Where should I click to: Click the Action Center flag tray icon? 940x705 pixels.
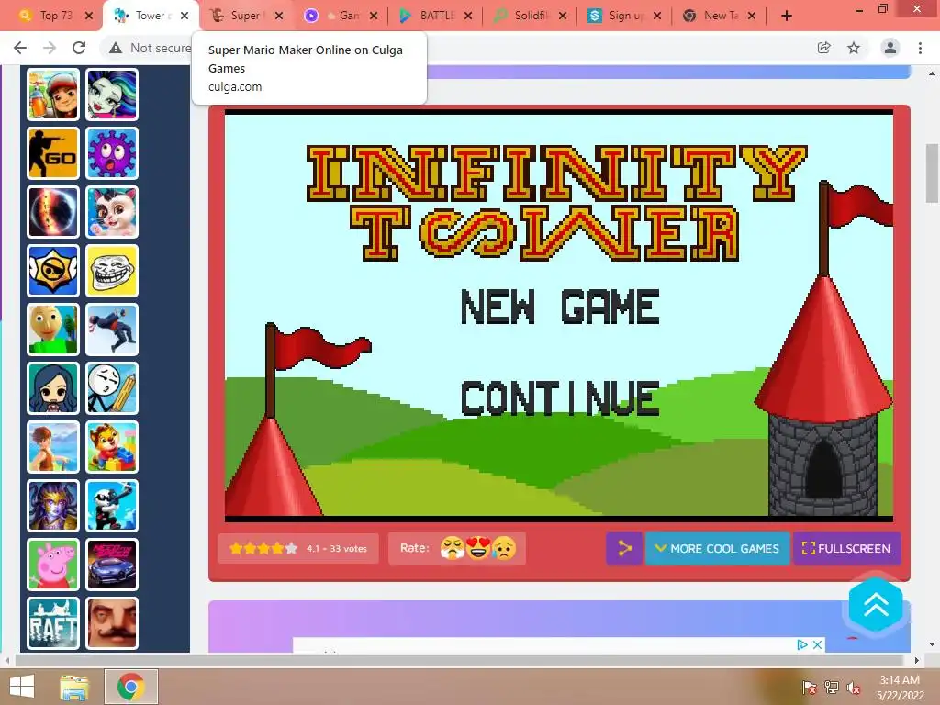tap(810, 688)
